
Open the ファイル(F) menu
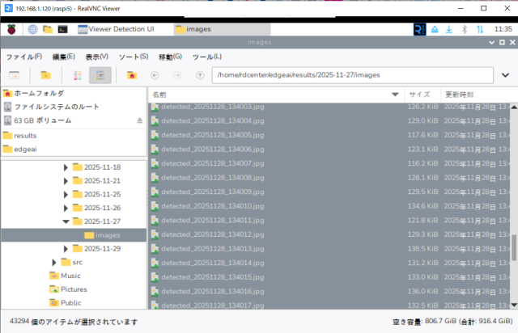pos(24,57)
